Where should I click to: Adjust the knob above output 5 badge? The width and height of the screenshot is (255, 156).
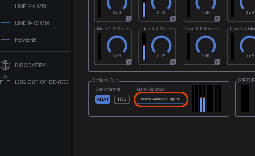coord(206,5)
